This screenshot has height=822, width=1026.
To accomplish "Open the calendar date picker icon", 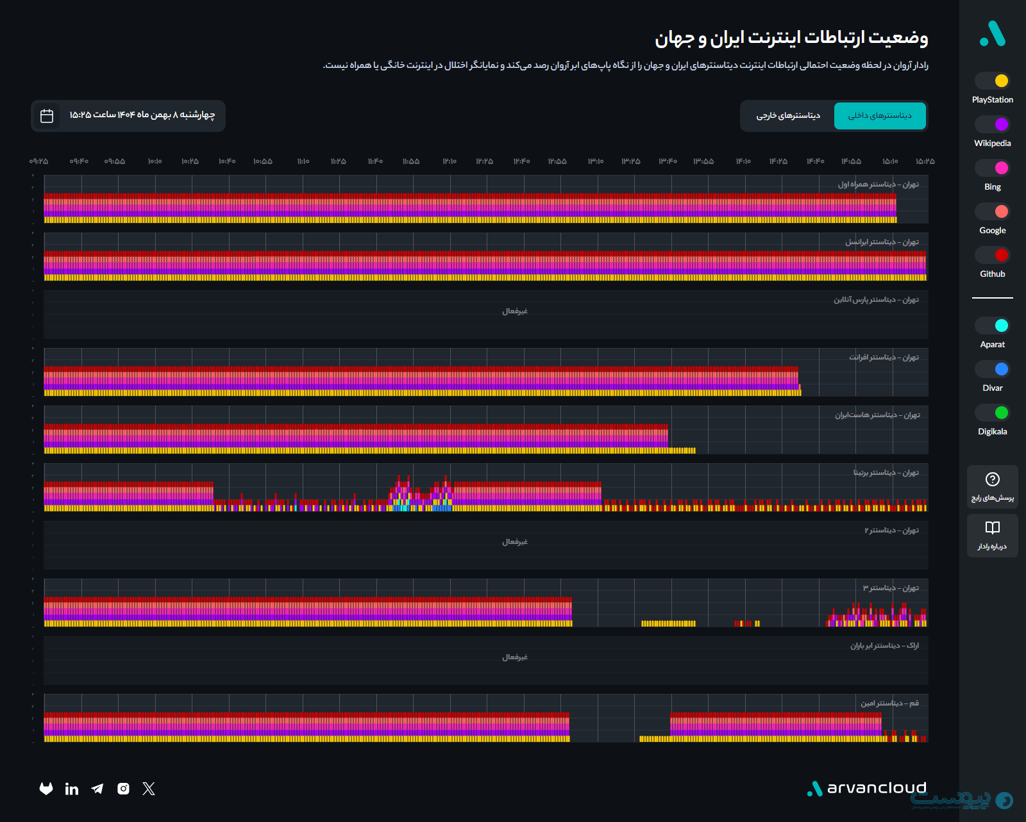I will pos(47,116).
